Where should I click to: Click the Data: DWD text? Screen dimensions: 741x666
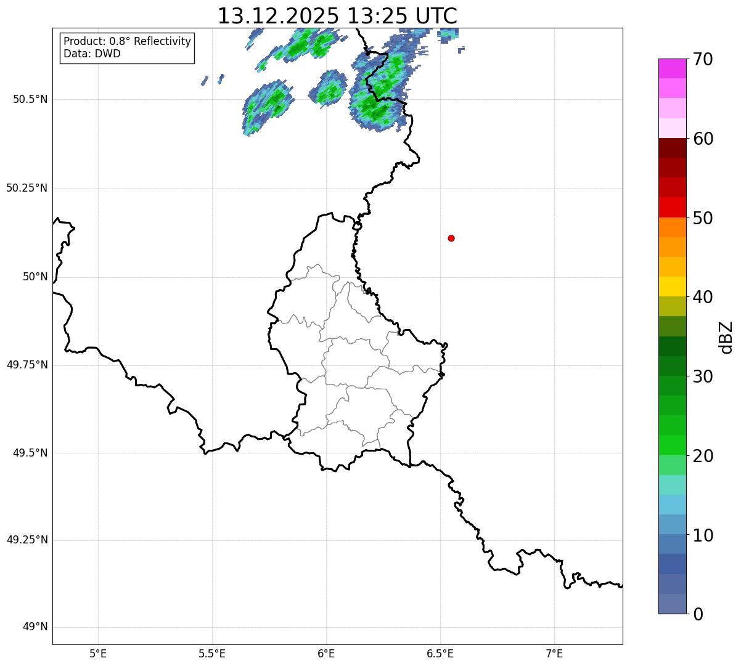(92, 54)
